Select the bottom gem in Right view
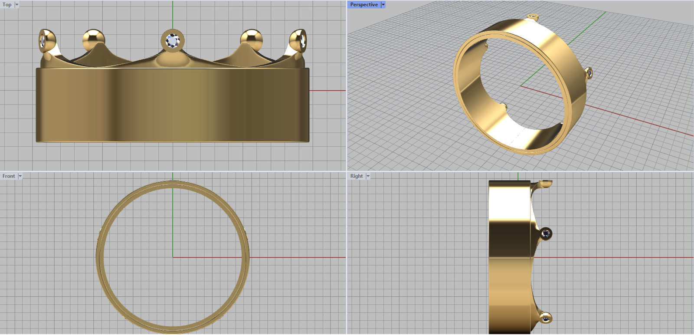694x335 pixels. click(x=546, y=319)
